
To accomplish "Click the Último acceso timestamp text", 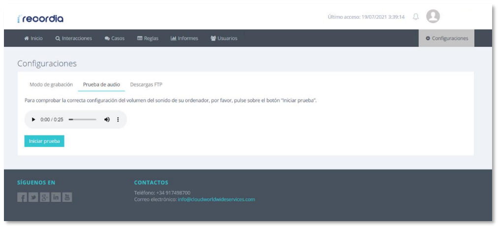I will [366, 17].
